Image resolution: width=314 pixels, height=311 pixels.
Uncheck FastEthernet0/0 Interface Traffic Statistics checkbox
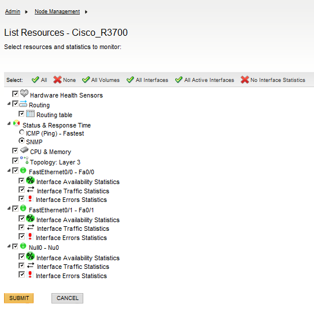[21, 189]
